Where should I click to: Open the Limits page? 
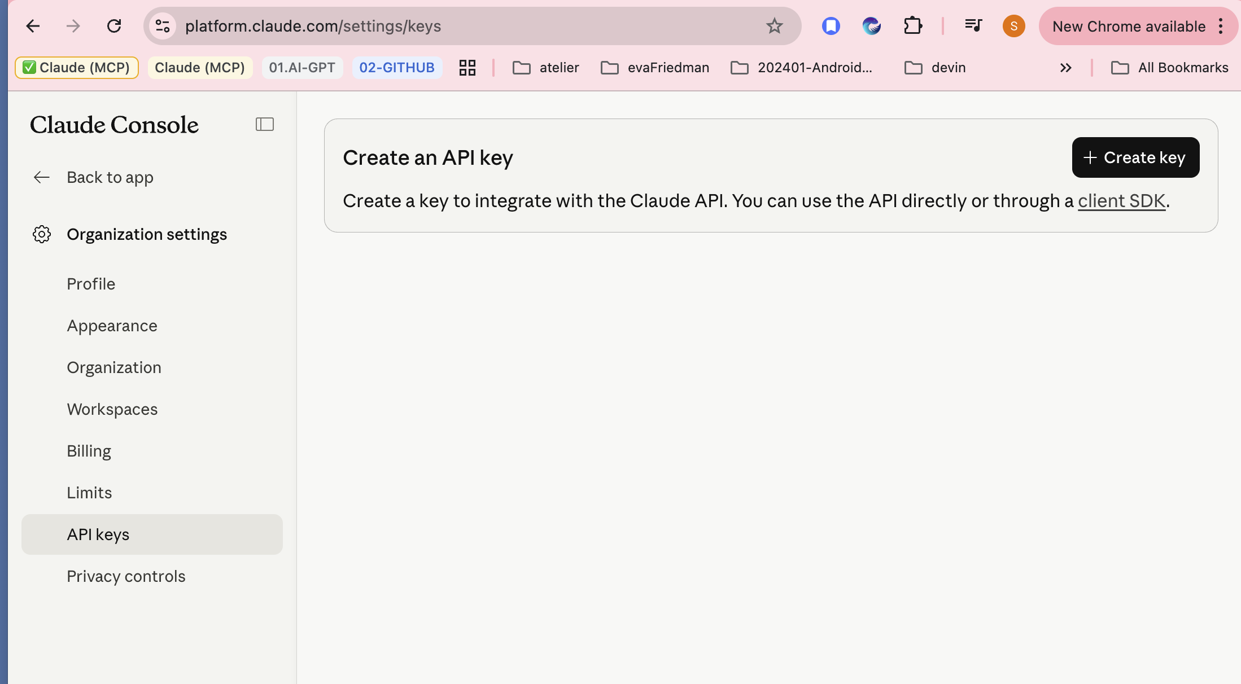click(x=89, y=493)
